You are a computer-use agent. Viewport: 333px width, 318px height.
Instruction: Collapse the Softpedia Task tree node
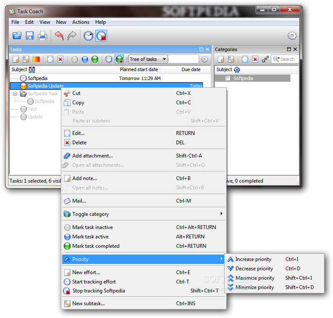[x=15, y=94]
